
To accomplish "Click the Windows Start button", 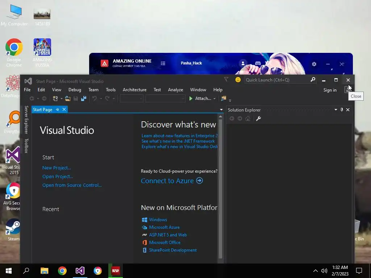I will (9, 271).
